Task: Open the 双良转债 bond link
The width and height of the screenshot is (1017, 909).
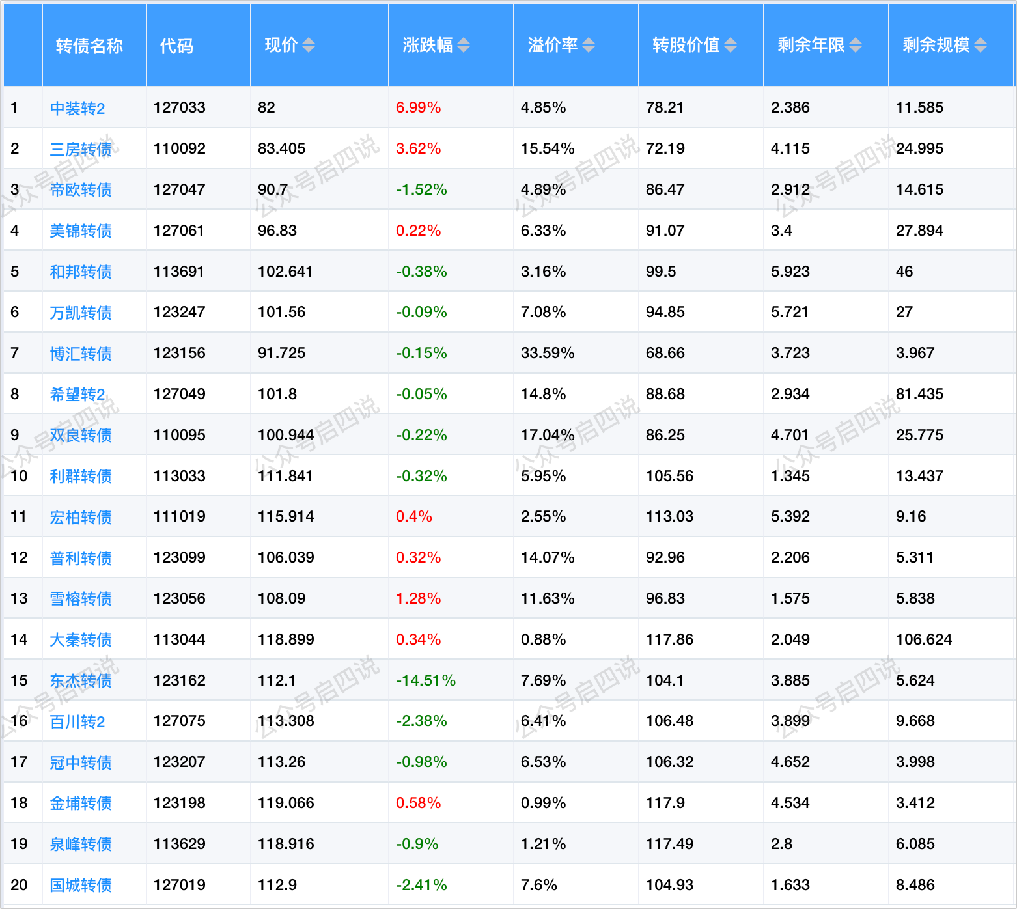Action: tap(81, 435)
